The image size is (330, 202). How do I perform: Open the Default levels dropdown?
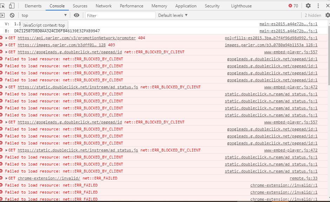[173, 15]
